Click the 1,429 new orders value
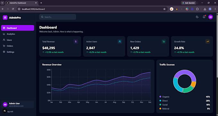The image size is (218, 116). point(135,48)
